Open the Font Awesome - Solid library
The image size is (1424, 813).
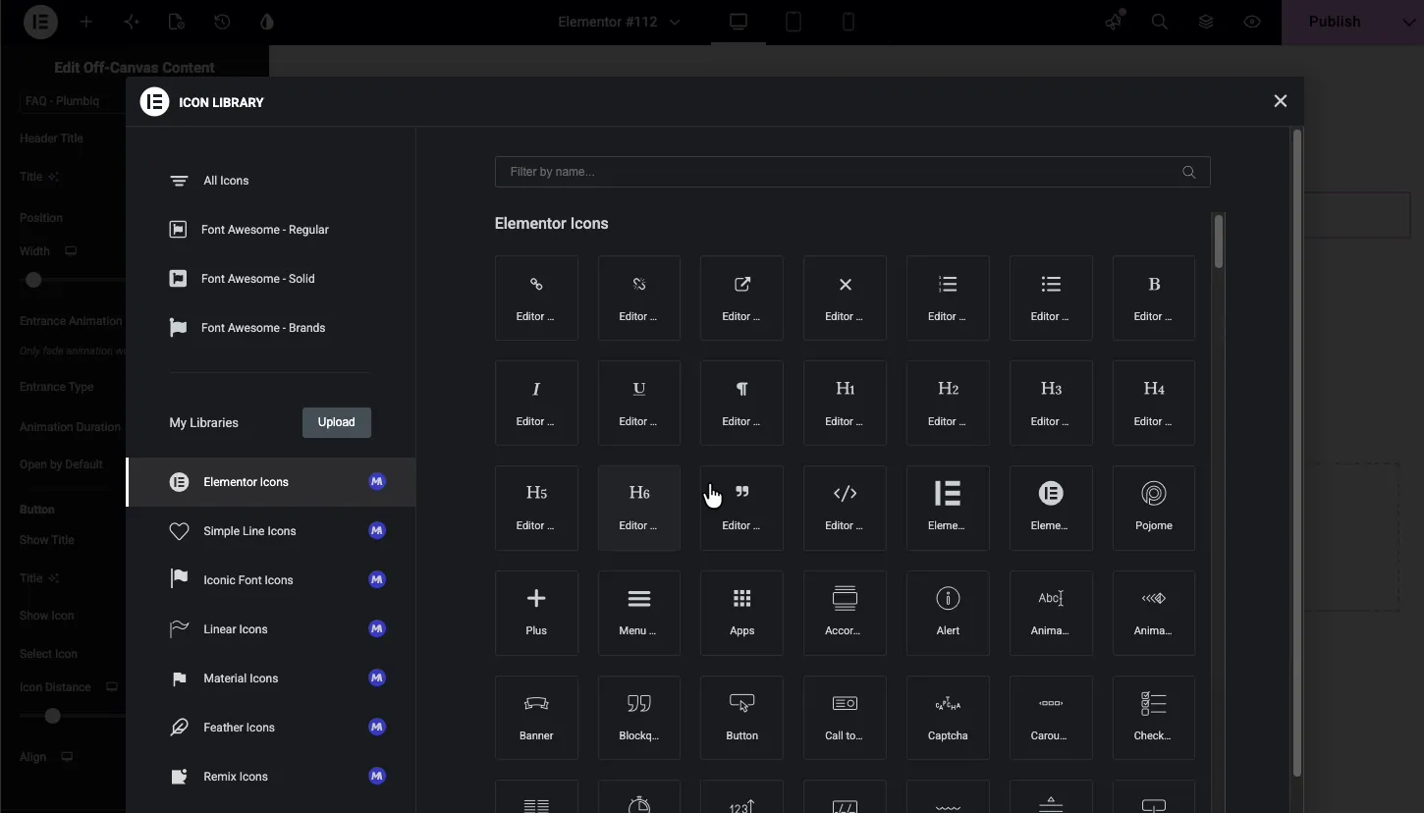point(271,279)
